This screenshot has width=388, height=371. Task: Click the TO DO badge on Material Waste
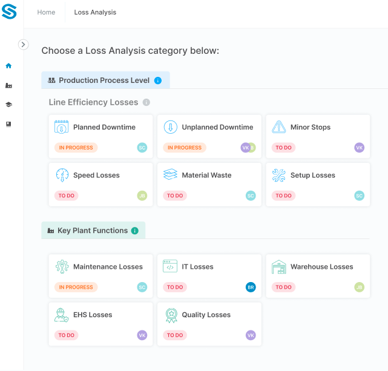[175, 195]
